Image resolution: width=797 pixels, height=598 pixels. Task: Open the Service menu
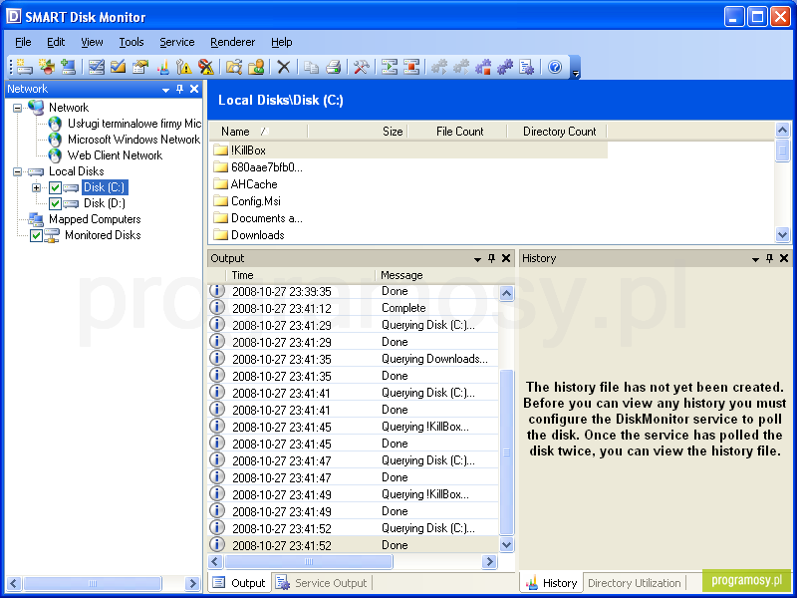tap(177, 42)
